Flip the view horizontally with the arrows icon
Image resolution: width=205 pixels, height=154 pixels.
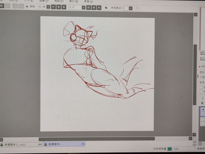tap(106, 8)
